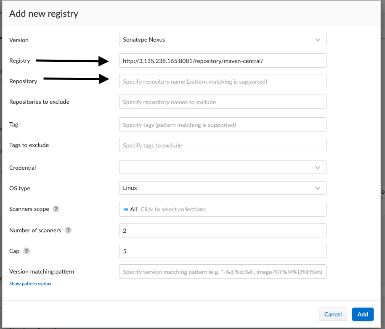This screenshot has width=385, height=329.
Task: Focus the Version matching pattern field
Action: pyautogui.click(x=222, y=272)
